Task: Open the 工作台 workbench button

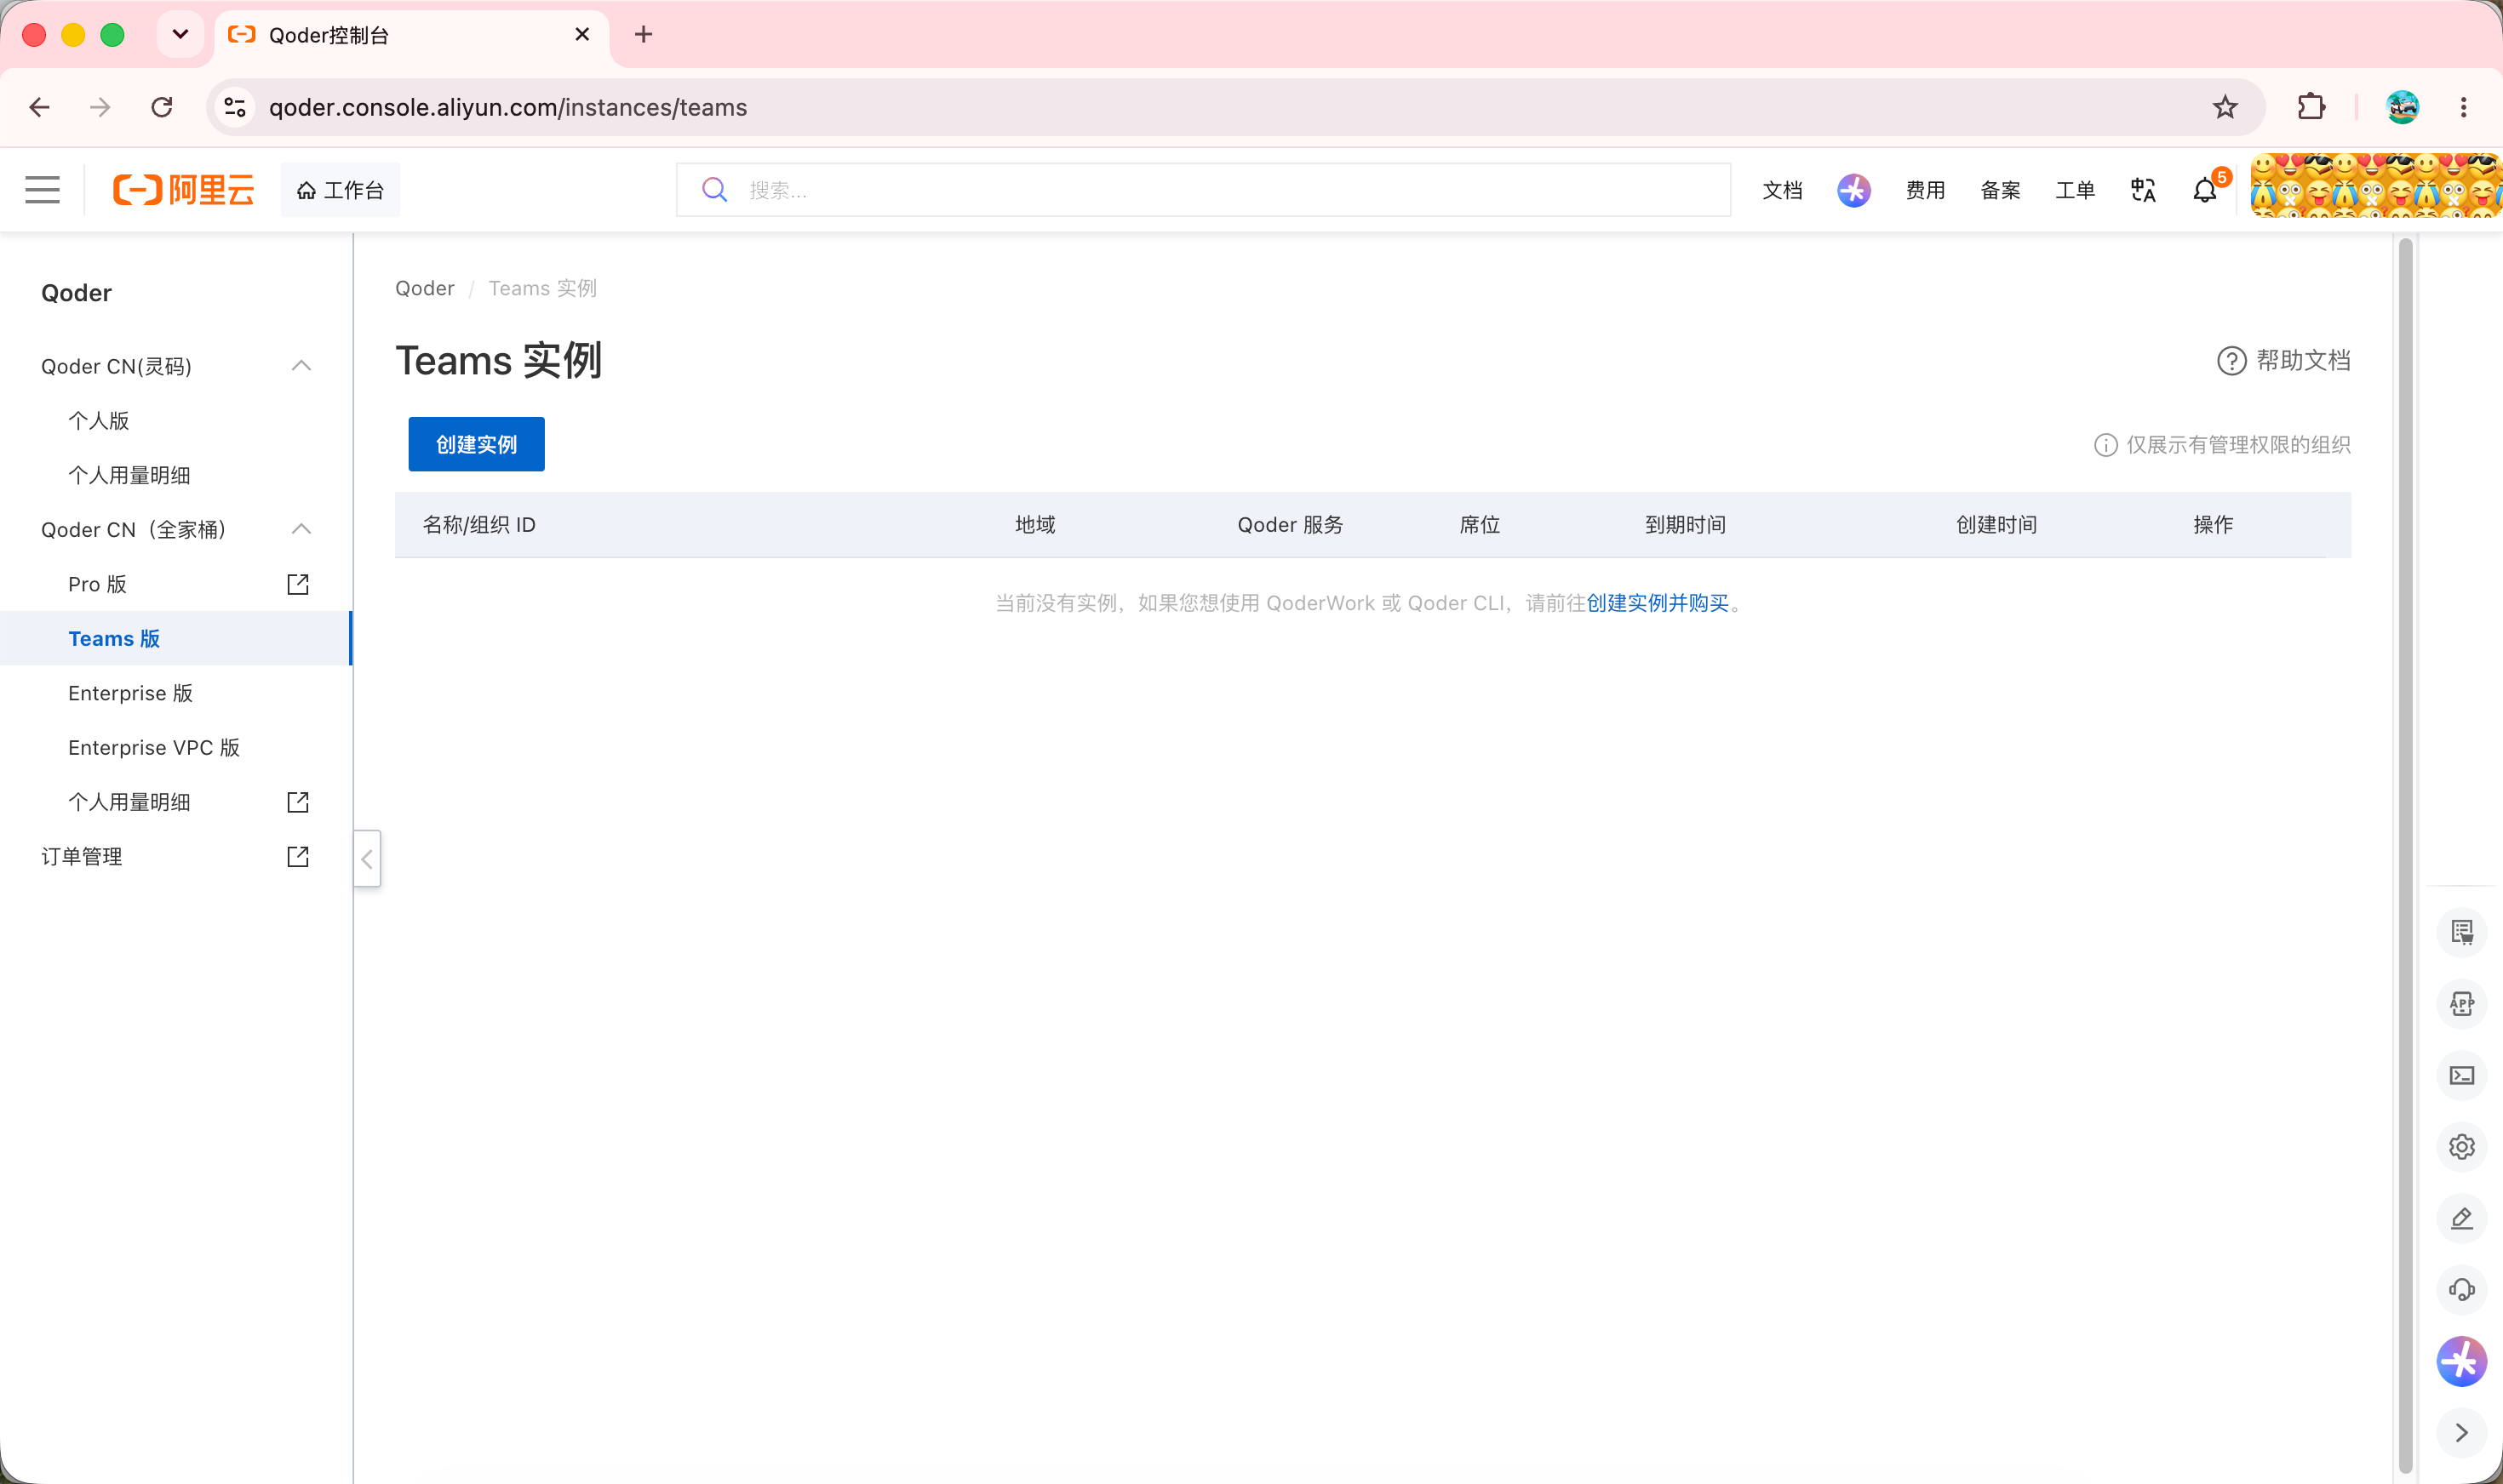Action: pyautogui.click(x=341, y=190)
